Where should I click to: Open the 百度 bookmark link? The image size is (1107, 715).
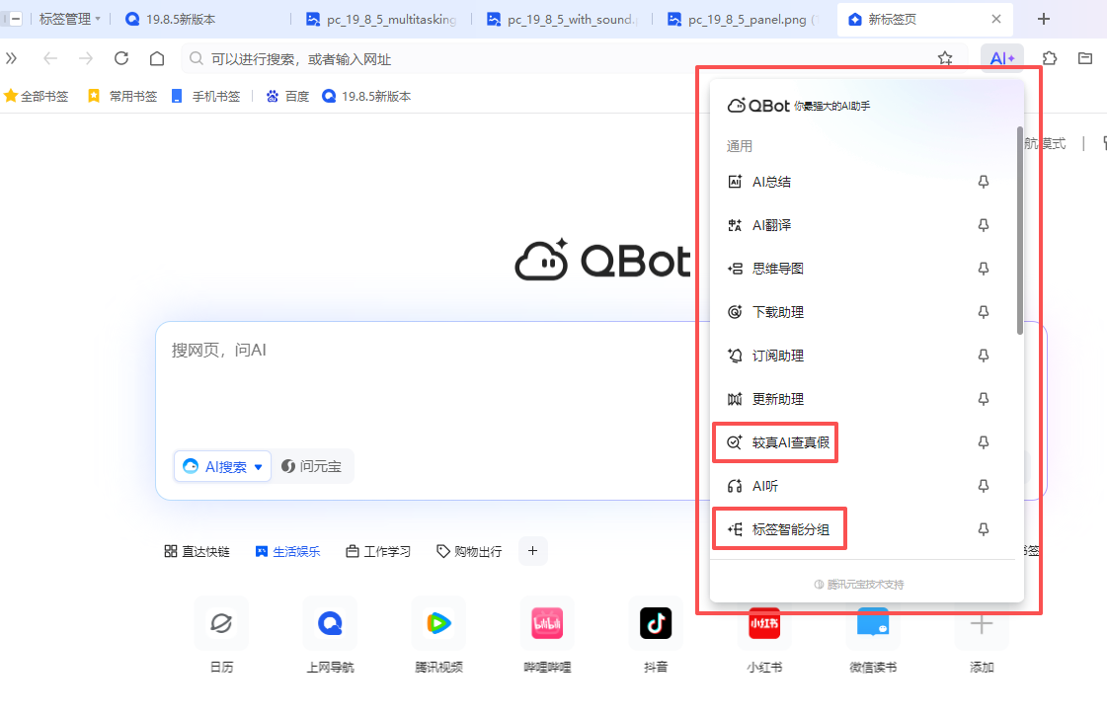286,96
